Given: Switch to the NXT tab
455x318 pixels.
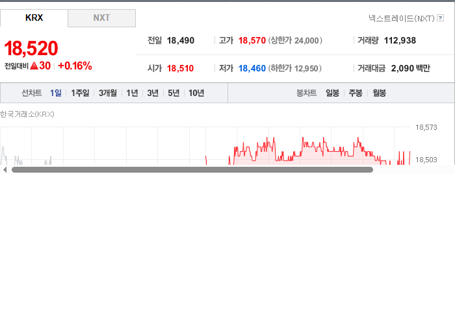Looking at the screenshot, I should (x=101, y=18).
